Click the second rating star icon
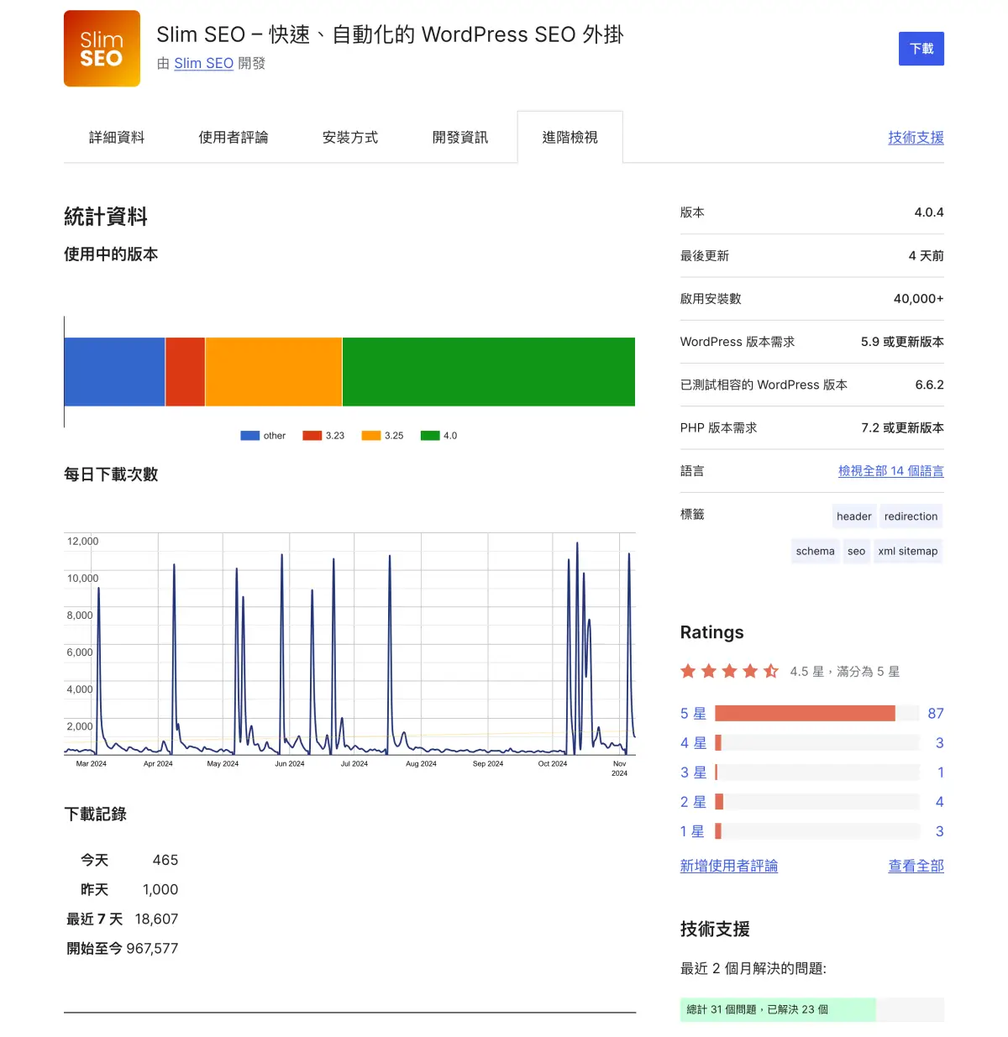Image resolution: width=1008 pixels, height=1037 pixels. click(x=709, y=671)
